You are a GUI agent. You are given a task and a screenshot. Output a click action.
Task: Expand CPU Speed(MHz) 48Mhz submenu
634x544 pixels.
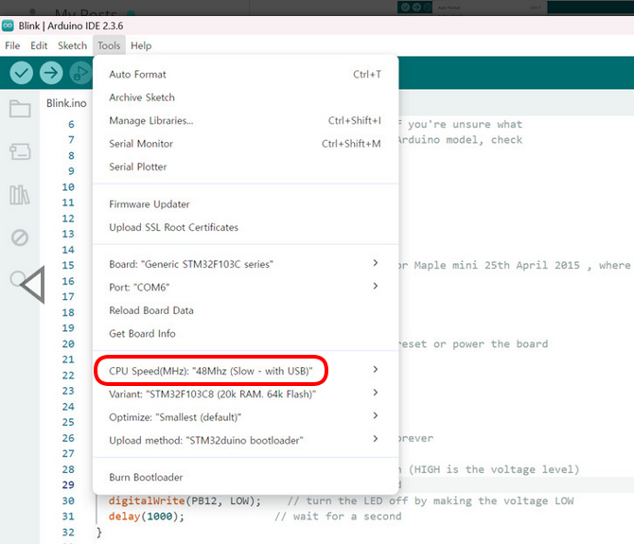click(245, 371)
